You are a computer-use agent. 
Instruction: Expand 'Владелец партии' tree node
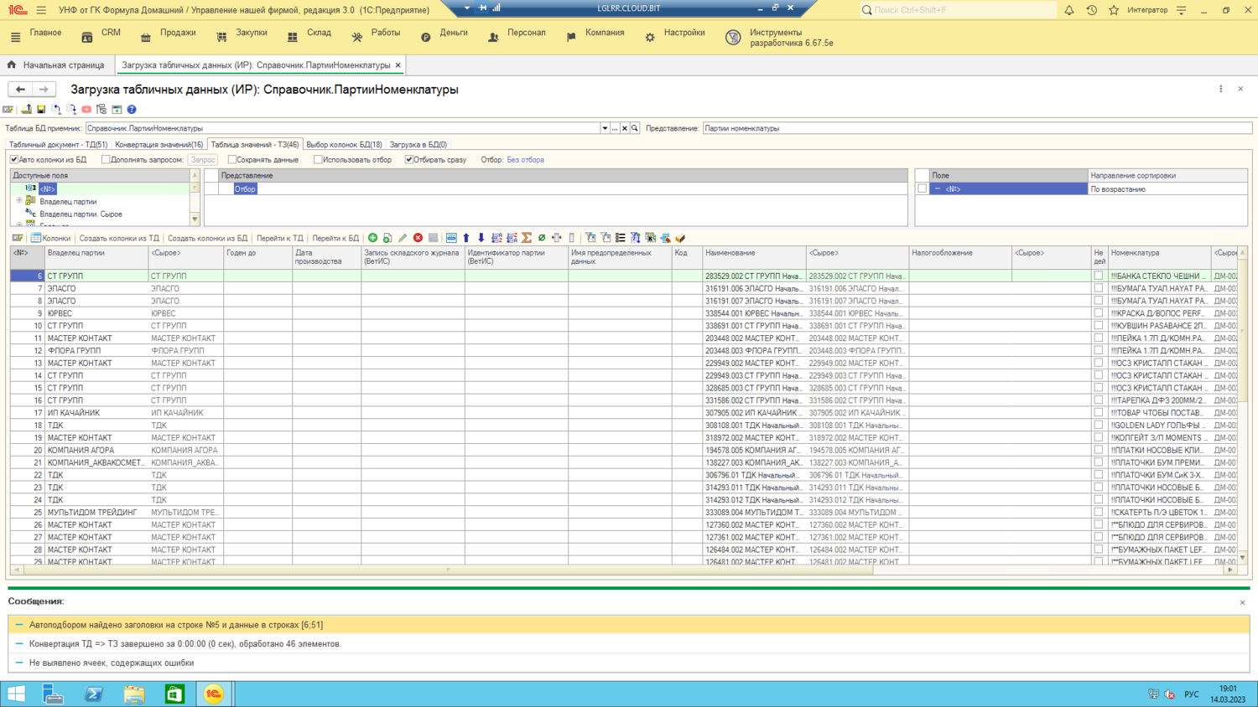[19, 201]
